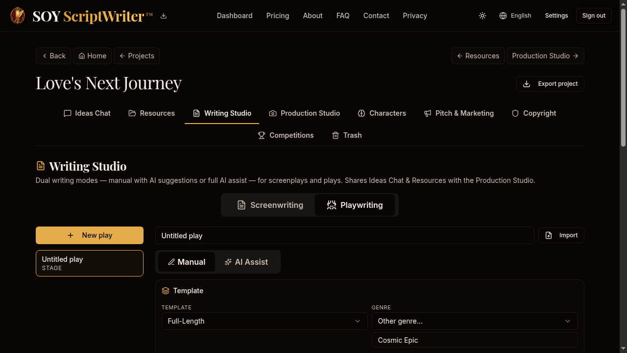Image resolution: width=627 pixels, height=353 pixels.
Task: Click the Template layers icon
Action: tap(166, 291)
